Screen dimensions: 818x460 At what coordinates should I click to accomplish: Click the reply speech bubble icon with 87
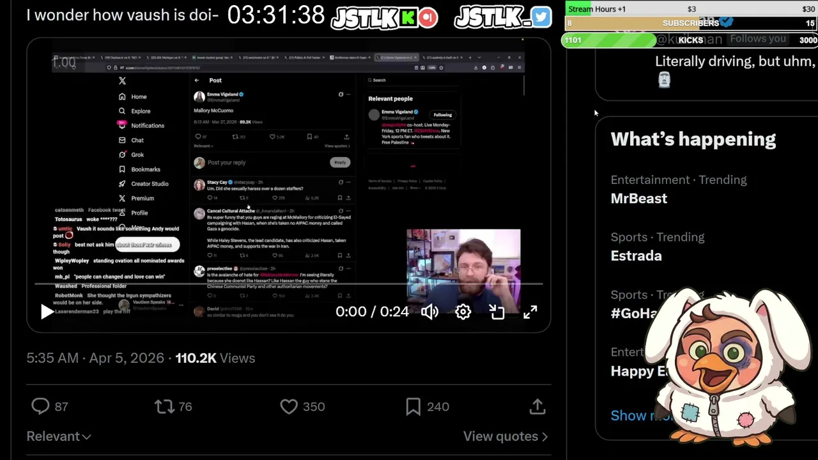pyautogui.click(x=40, y=406)
